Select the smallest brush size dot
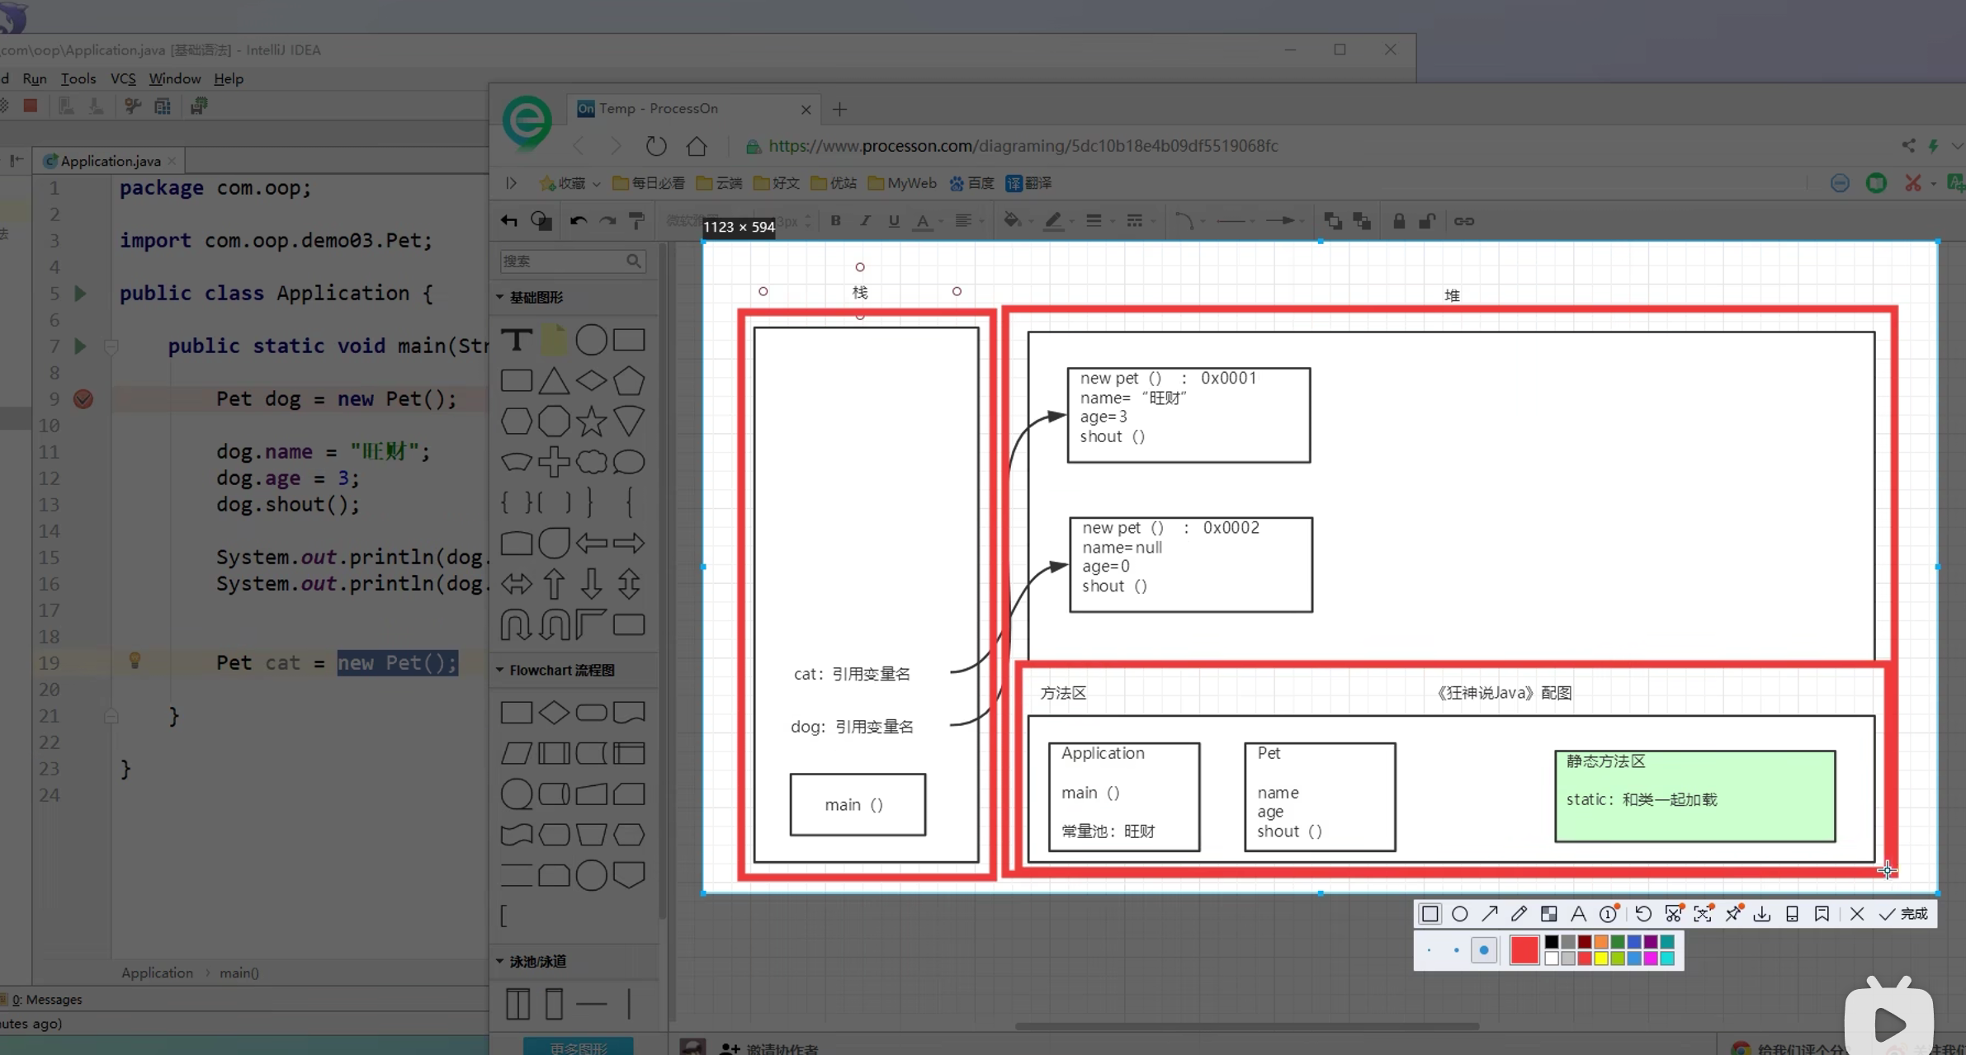 coord(1429,950)
